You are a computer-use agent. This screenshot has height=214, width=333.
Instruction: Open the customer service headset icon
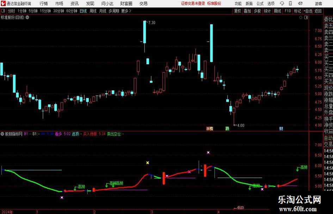click(x=282, y=4)
